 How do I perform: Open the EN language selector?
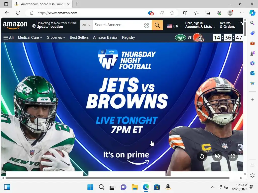174,26
